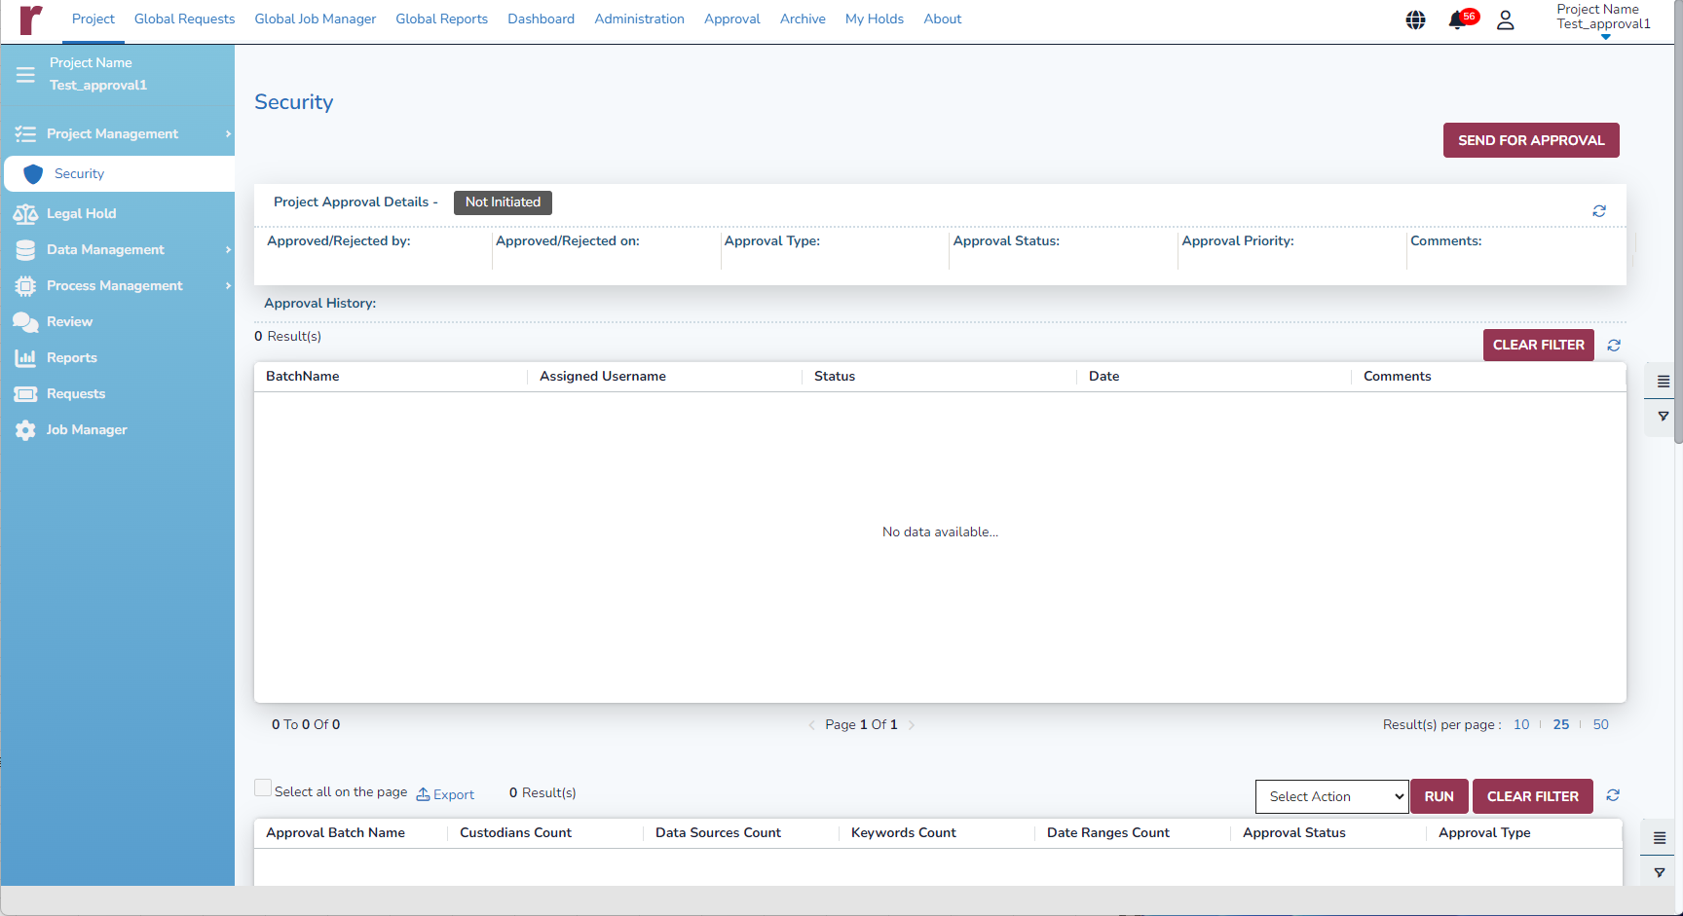Click the Data Management database icon
Image resolution: width=1683 pixels, height=916 pixels.
pyautogui.click(x=25, y=250)
